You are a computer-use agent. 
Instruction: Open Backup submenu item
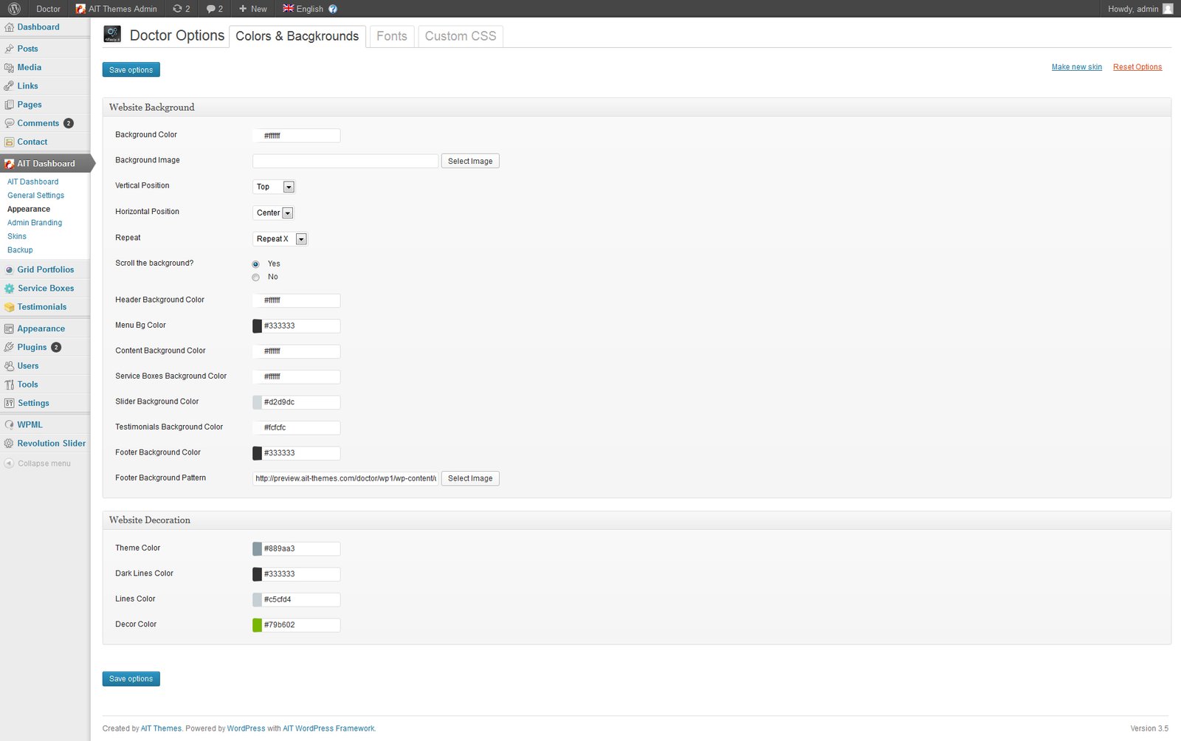point(20,250)
